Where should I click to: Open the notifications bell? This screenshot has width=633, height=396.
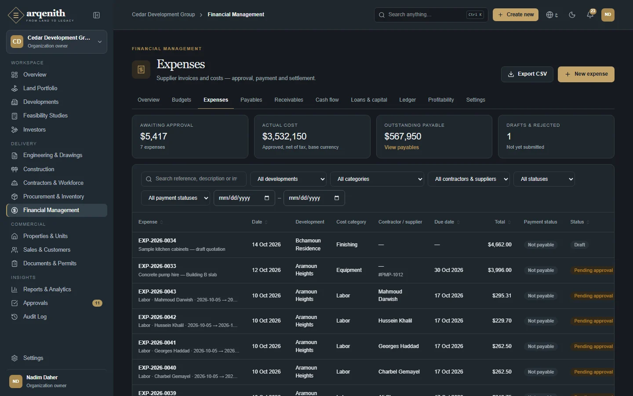[590, 15]
